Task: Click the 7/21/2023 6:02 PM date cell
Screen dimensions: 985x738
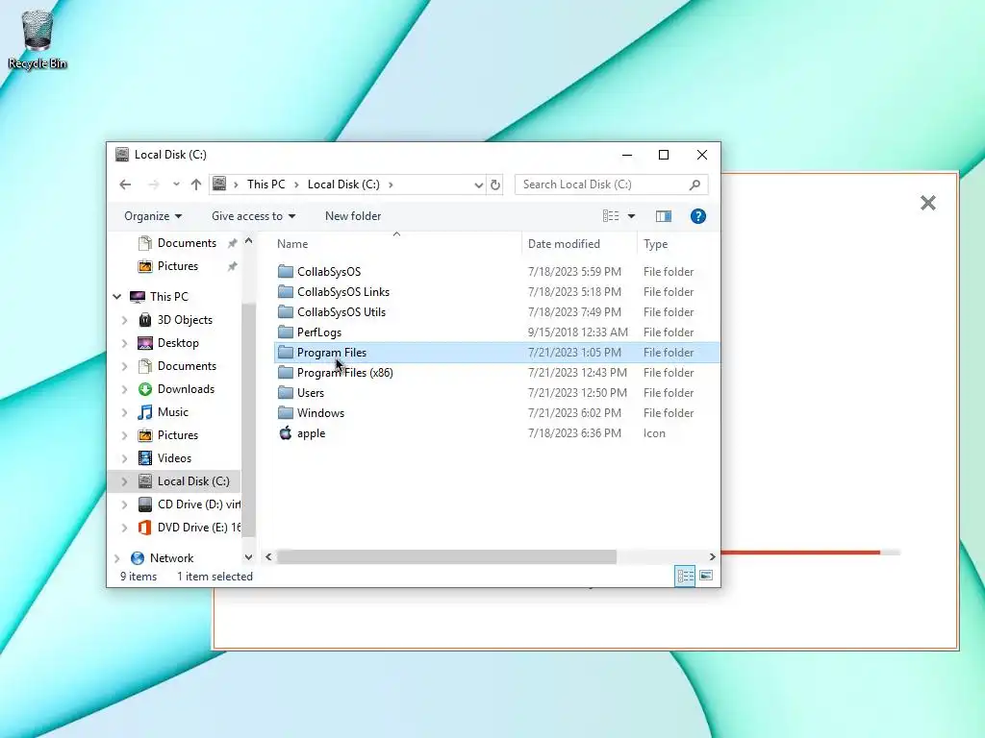Action: point(574,413)
